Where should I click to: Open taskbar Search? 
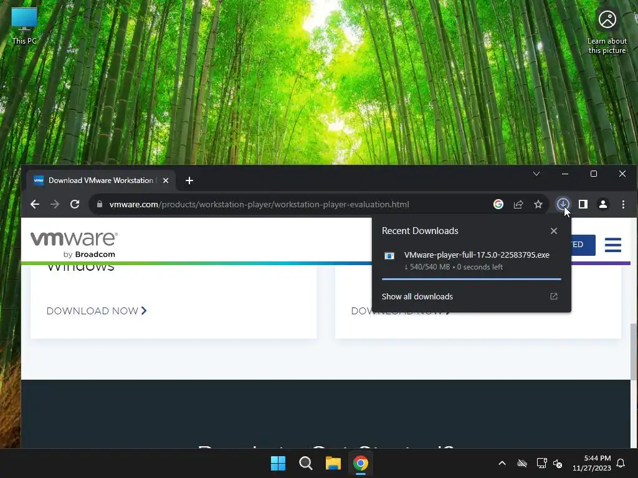coord(305,463)
